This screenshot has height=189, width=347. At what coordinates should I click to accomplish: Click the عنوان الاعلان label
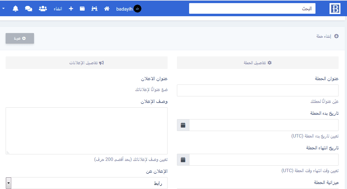tap(154, 79)
